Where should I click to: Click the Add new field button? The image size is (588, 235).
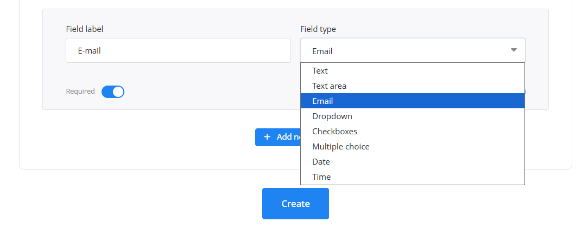click(278, 137)
